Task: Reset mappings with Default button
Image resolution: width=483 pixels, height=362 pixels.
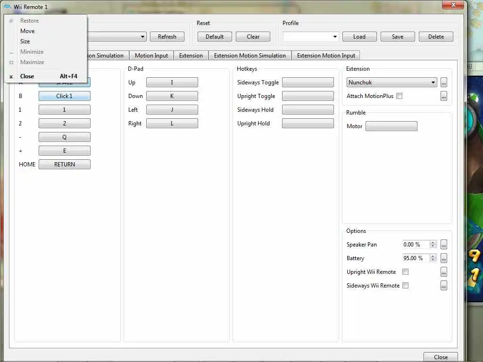Action: 215,37
